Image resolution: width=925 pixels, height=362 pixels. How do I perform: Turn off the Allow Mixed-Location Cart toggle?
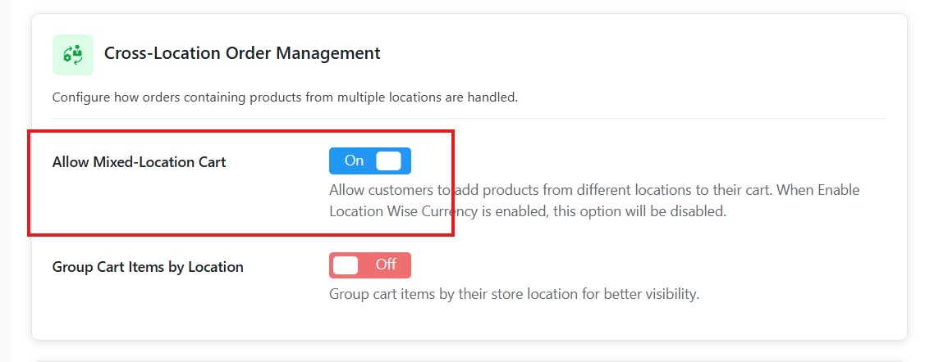coord(369,161)
